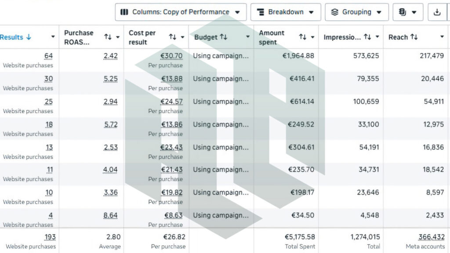Sort by Cost per result arrows

pos(172,37)
